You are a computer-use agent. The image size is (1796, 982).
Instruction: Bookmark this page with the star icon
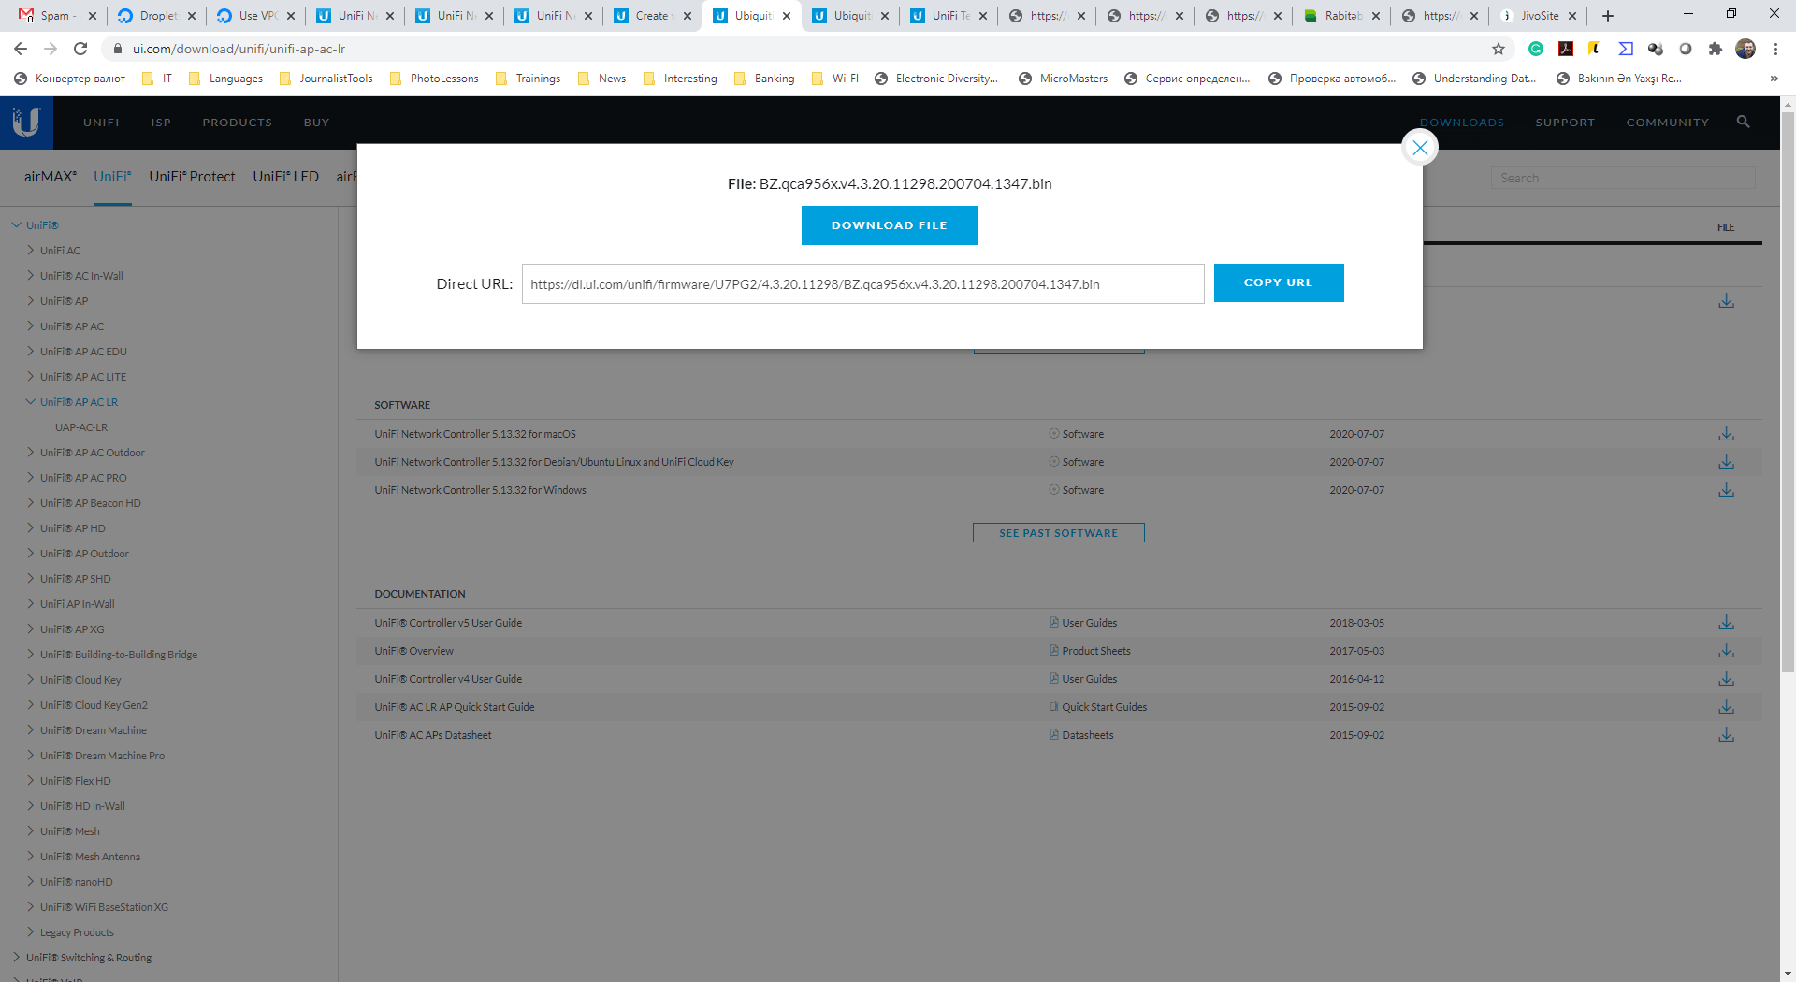tap(1499, 49)
